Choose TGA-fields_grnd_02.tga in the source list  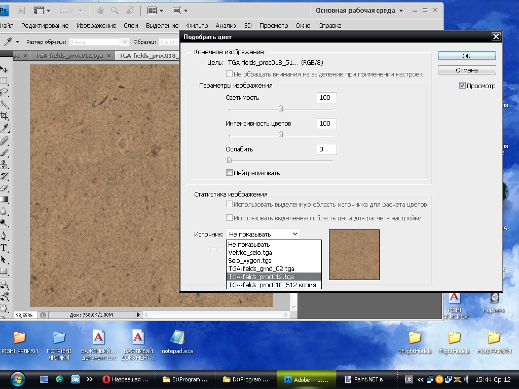click(x=274, y=268)
